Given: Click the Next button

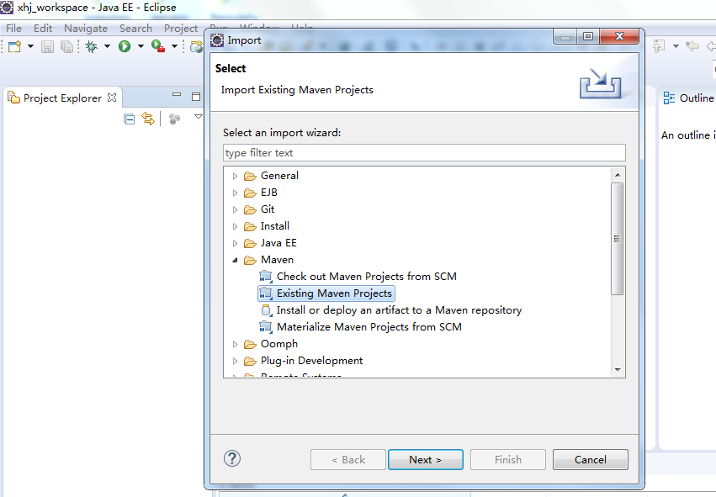Looking at the screenshot, I should pyautogui.click(x=426, y=459).
